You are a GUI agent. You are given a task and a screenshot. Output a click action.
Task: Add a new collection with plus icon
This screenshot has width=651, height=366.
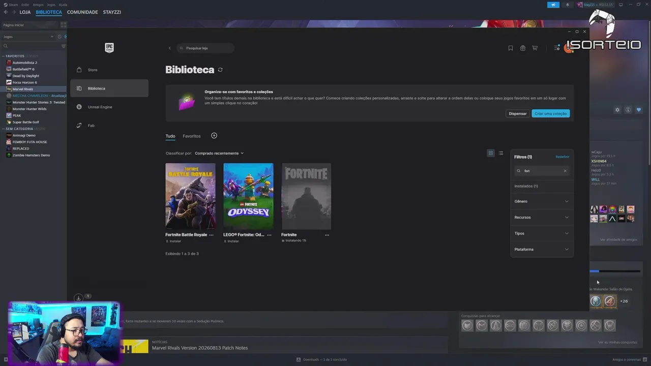[x=214, y=136]
